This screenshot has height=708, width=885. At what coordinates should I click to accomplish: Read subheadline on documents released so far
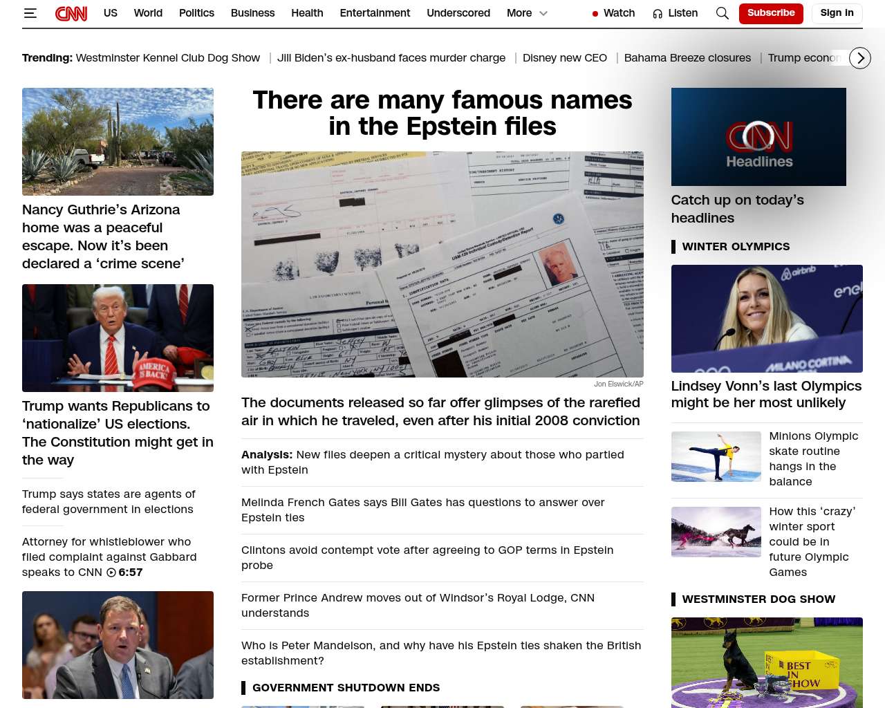coord(440,411)
